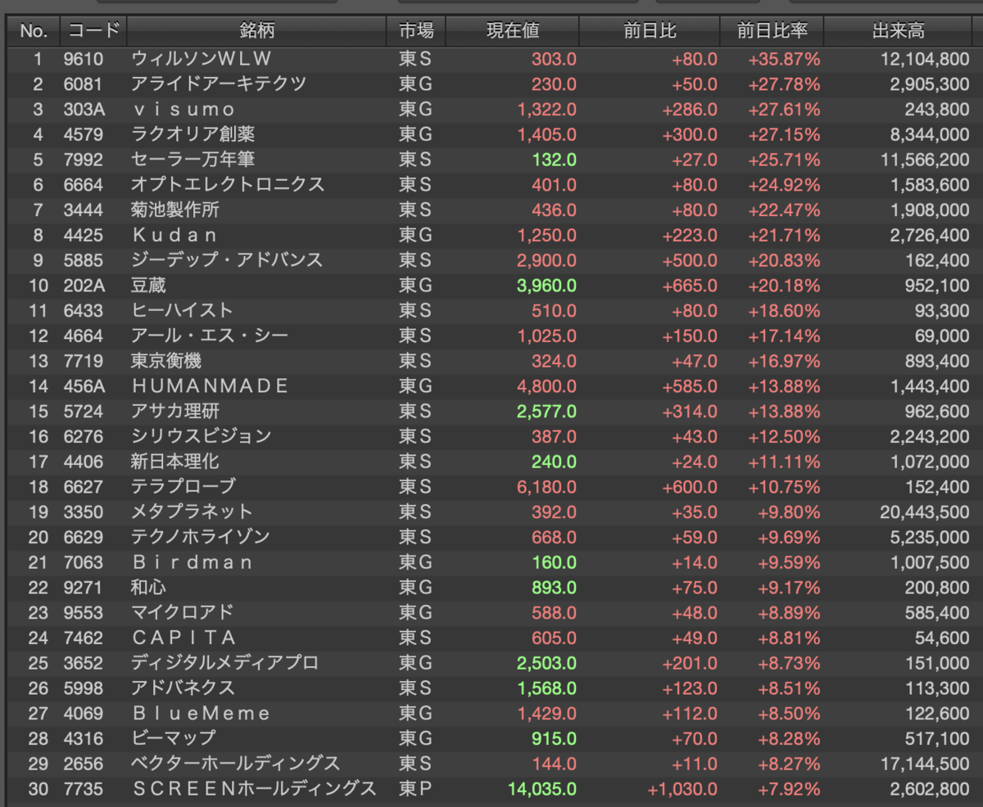Click stock code 3350
The image size is (983, 807).
point(84,512)
